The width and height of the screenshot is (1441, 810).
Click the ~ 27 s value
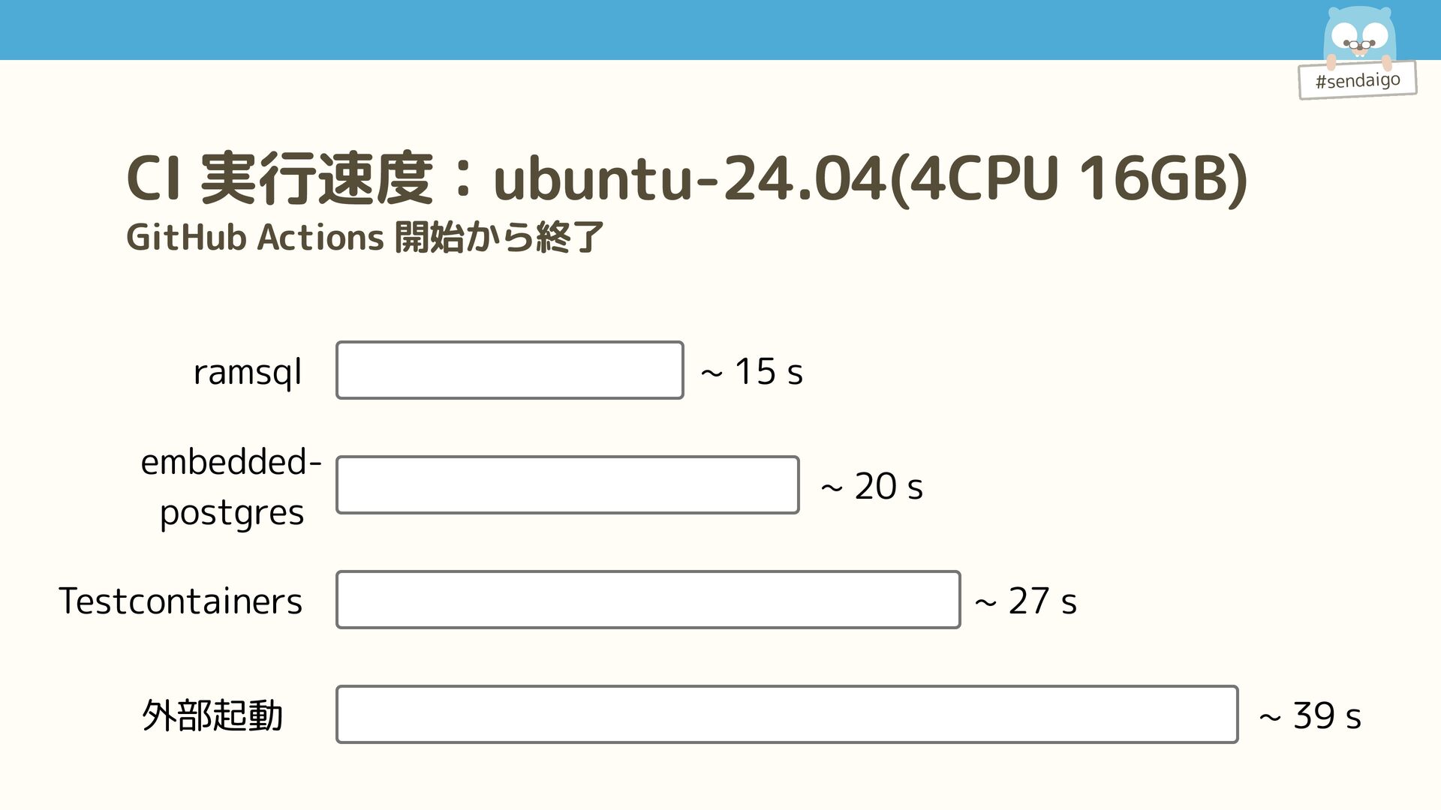(x=1026, y=601)
